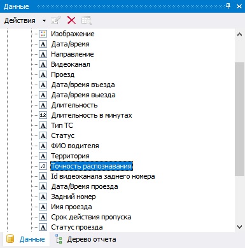Click the red delete X toolbar icon
245x248 pixels.
pos(71,20)
